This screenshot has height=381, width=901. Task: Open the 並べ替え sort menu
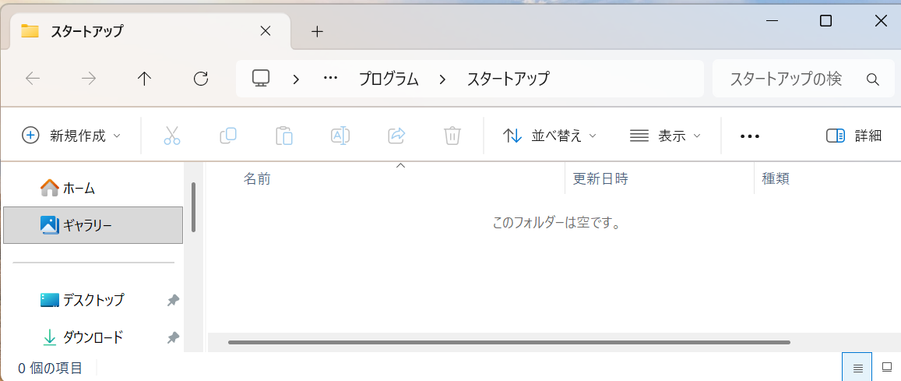549,136
